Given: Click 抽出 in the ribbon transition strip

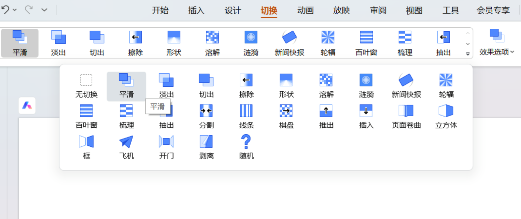Looking at the screenshot, I should pos(443,43).
